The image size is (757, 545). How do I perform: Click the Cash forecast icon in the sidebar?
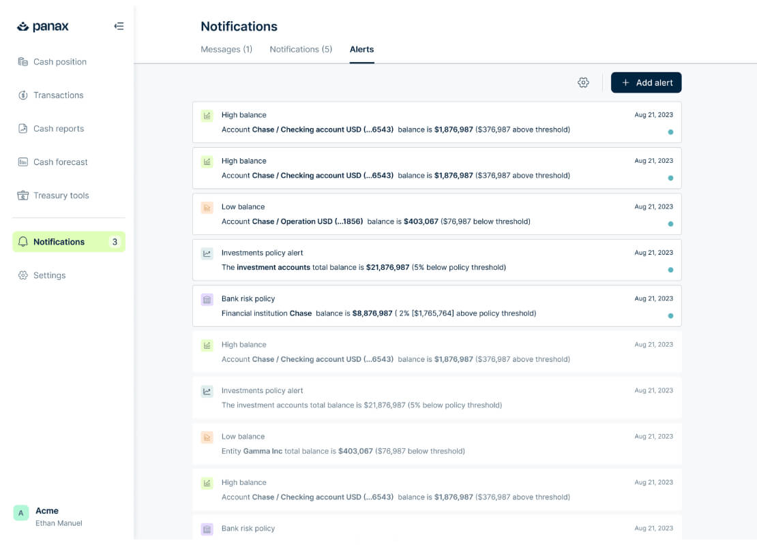(x=23, y=162)
